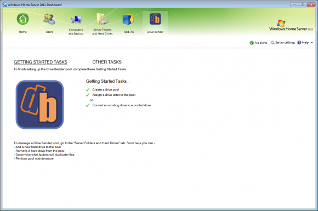The width and height of the screenshot is (318, 211).
Task: Open the Add-ins section icon
Action: (x=129, y=20)
